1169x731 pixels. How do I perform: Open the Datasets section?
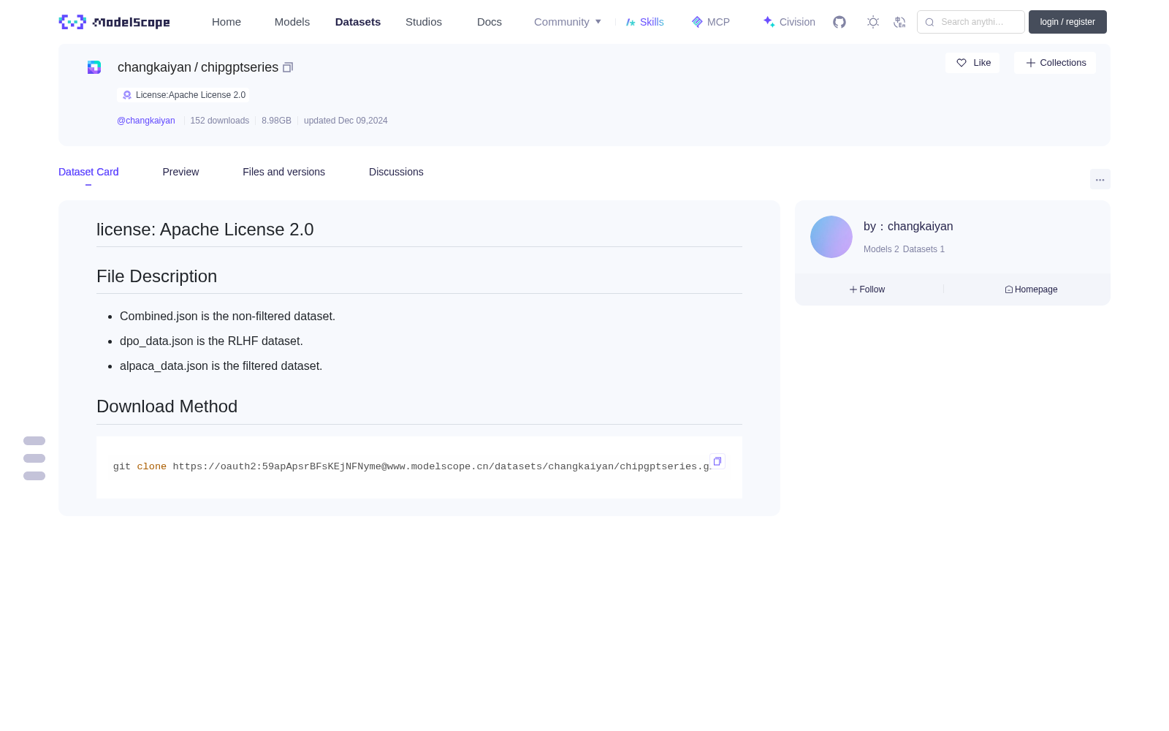tap(358, 22)
